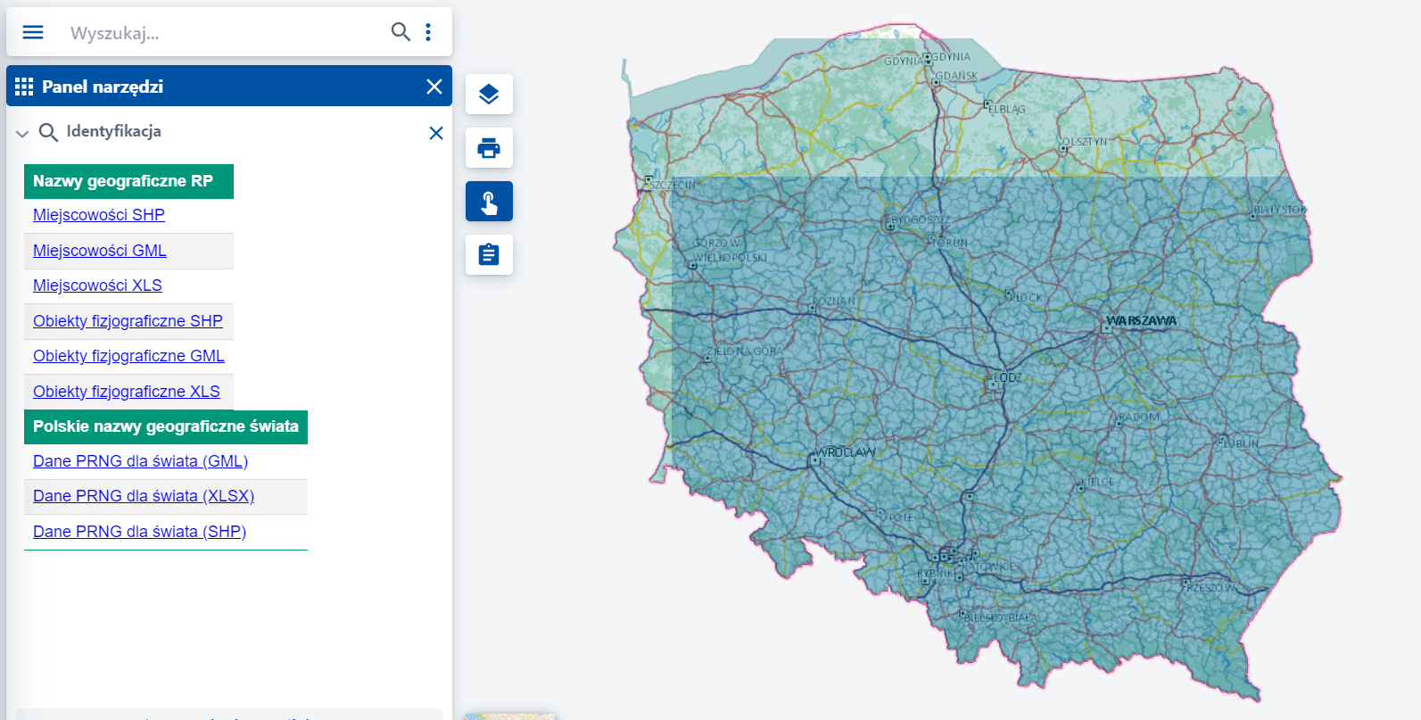The image size is (1421, 720).
Task: Click the print map button
Action: point(489,148)
